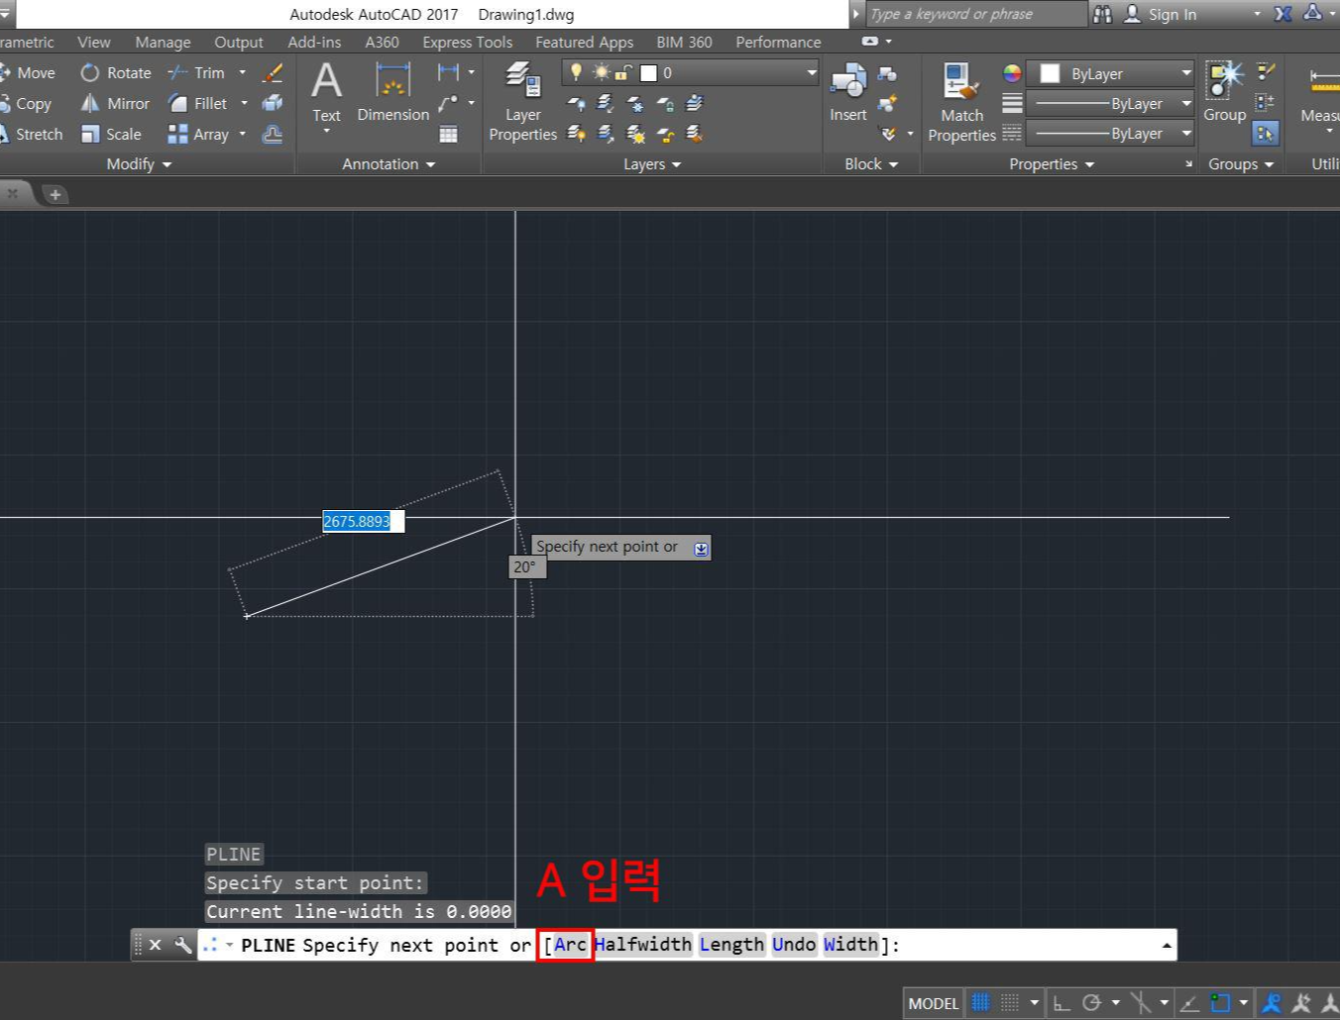Open the Trim/Extend dropdown arrow
1340x1020 pixels.
tap(242, 72)
